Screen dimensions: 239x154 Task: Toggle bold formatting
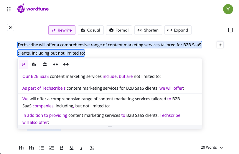(62, 148)
